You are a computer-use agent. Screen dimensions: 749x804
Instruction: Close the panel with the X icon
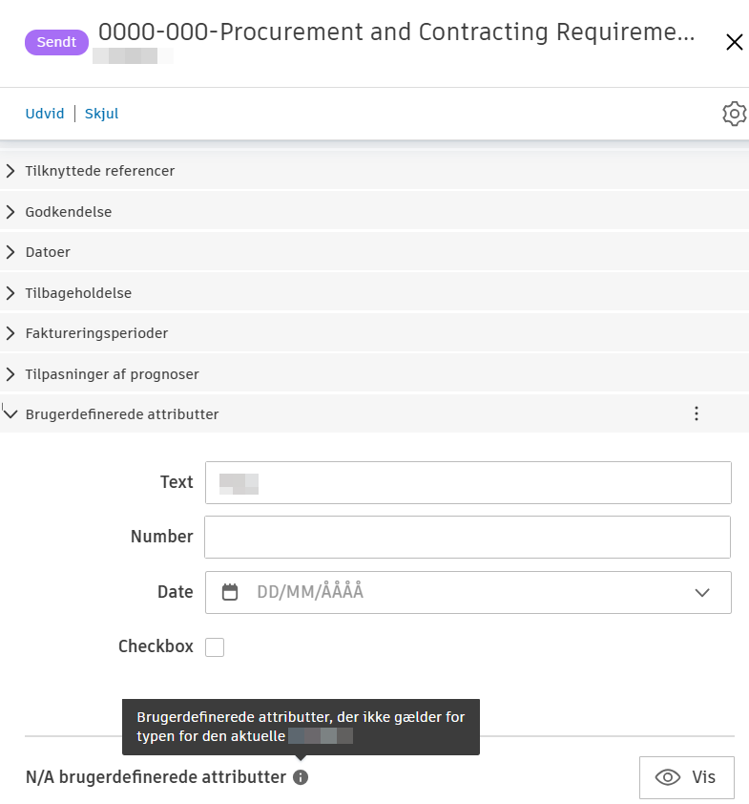click(734, 42)
